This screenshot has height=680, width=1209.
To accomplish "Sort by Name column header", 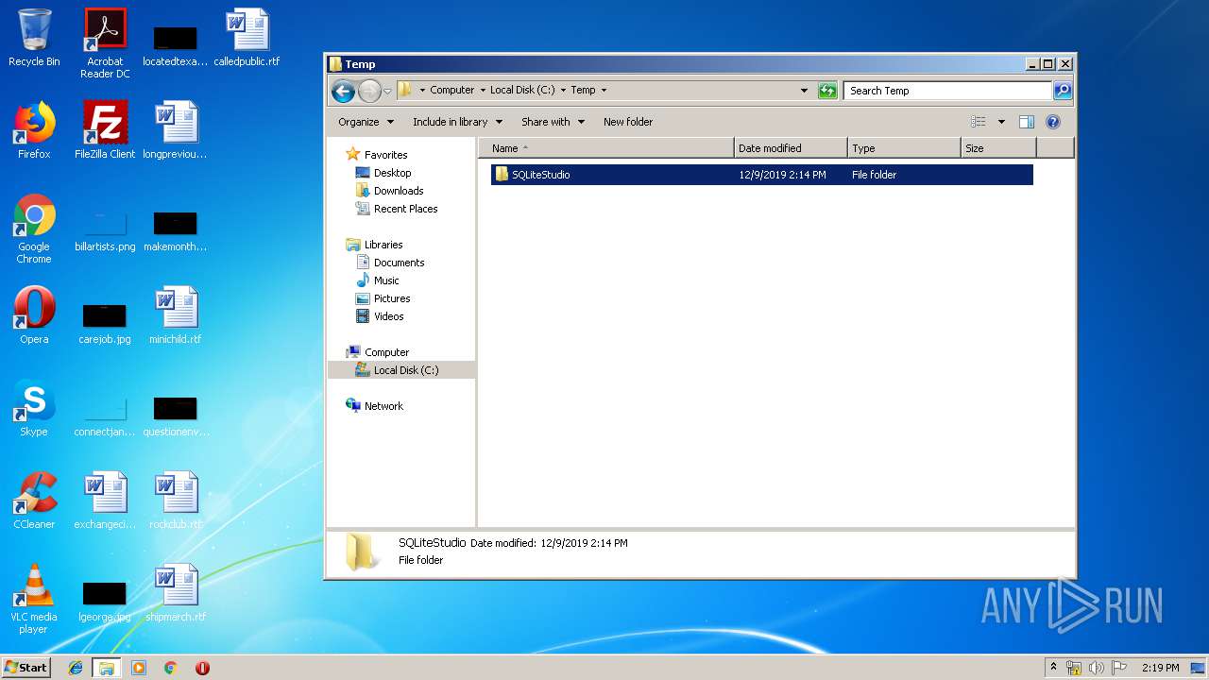I will [x=606, y=148].
